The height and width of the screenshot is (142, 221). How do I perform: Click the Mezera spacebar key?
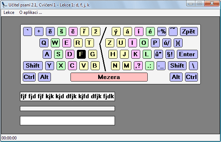[109, 77]
